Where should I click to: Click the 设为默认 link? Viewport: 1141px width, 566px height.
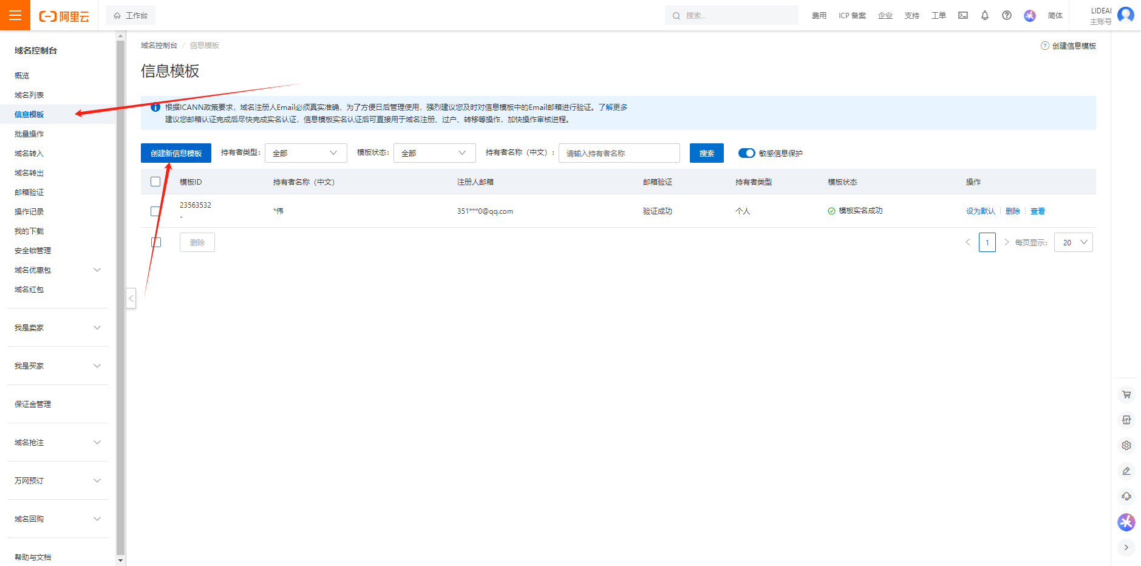[x=980, y=211]
